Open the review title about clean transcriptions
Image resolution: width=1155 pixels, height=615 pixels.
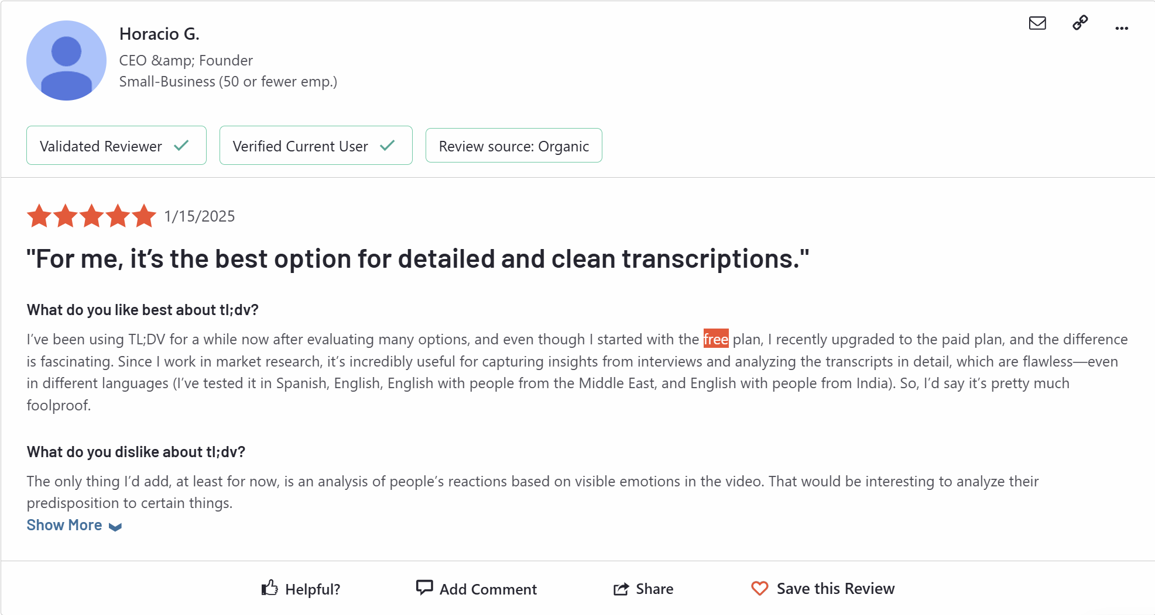pos(418,258)
